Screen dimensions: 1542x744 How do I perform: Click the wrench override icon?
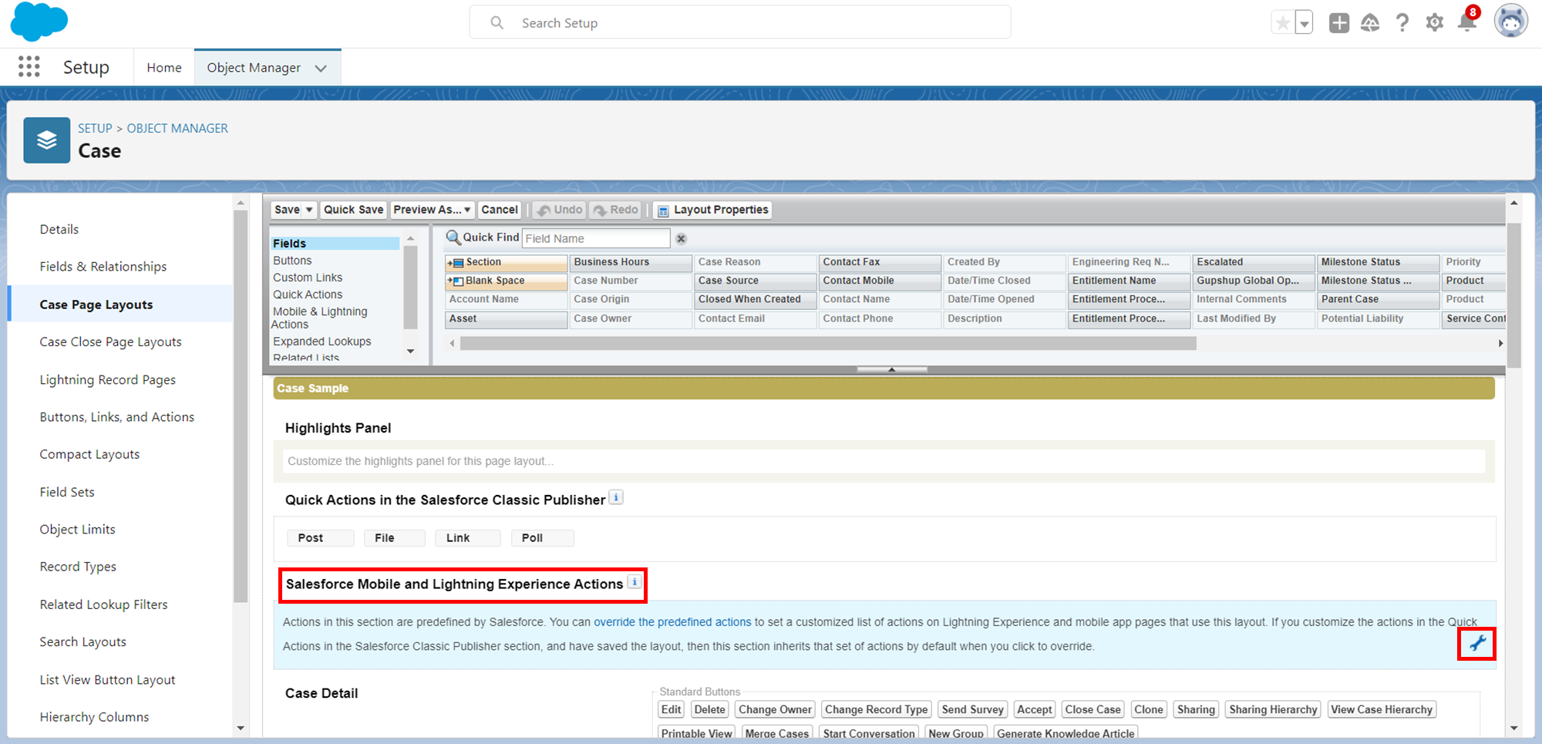1476,644
